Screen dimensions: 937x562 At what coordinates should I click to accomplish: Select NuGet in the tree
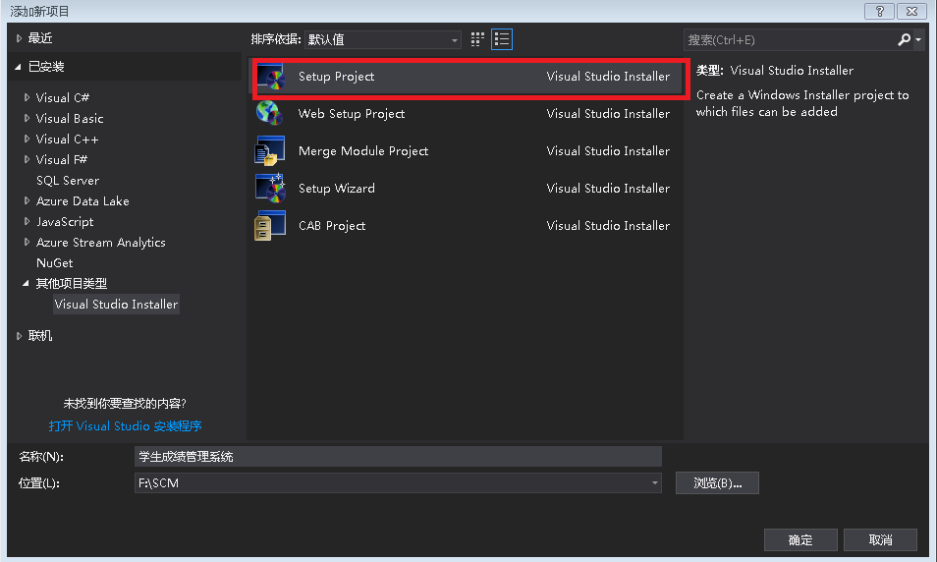54,263
